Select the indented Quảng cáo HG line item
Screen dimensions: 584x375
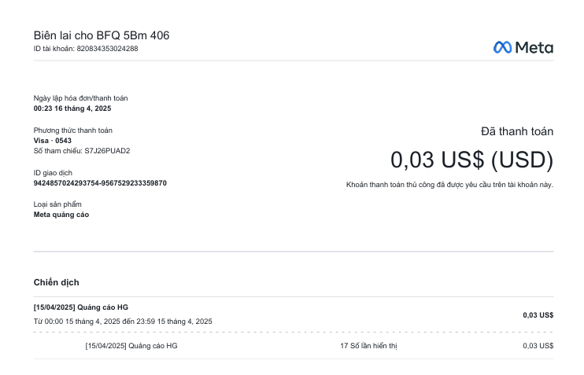click(x=131, y=346)
